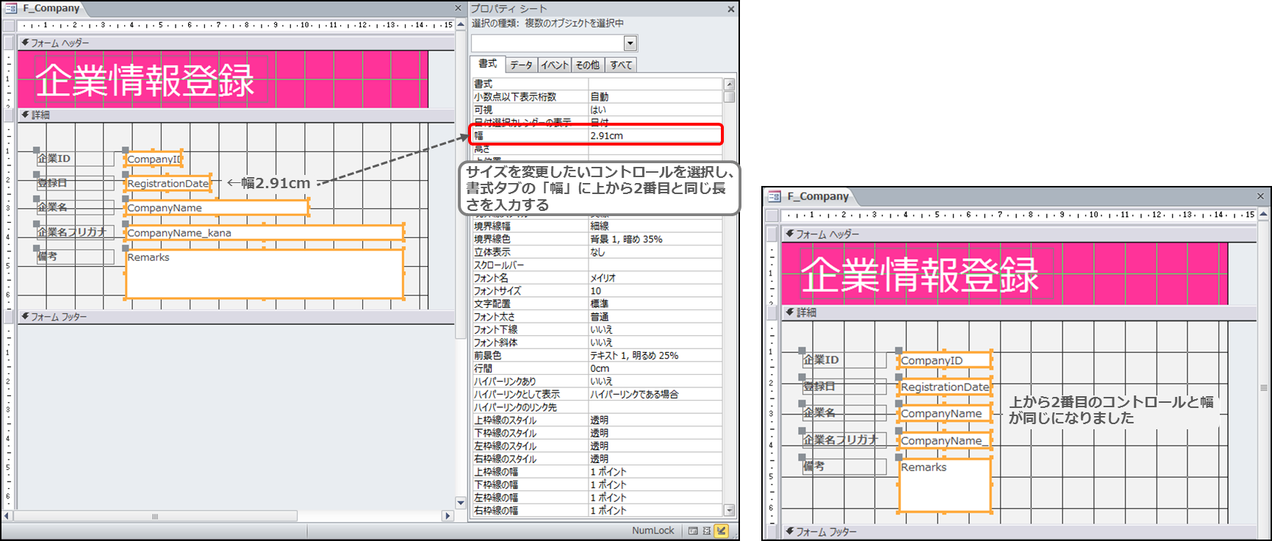Switch to Form view from the status bar
The width and height of the screenshot is (1272, 541).
coord(693,531)
